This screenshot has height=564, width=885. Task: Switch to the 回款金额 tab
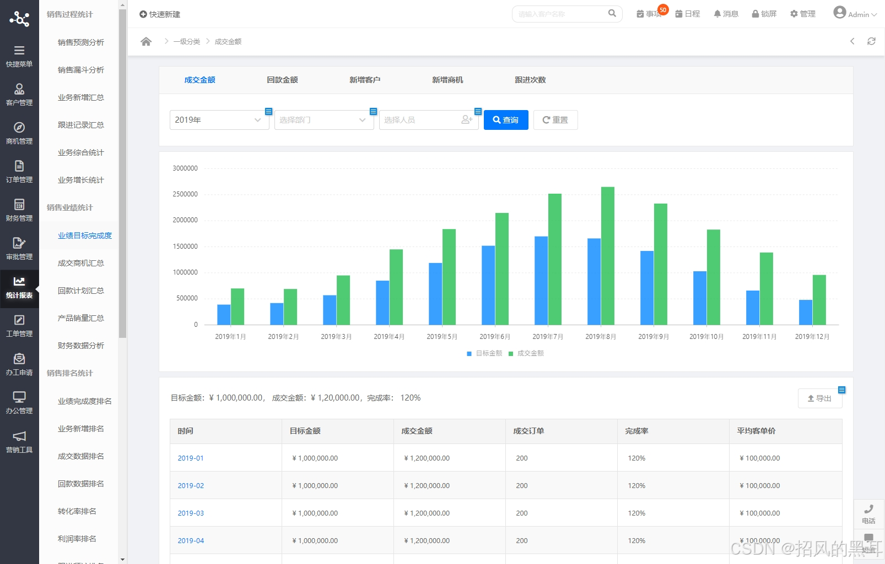[282, 80]
